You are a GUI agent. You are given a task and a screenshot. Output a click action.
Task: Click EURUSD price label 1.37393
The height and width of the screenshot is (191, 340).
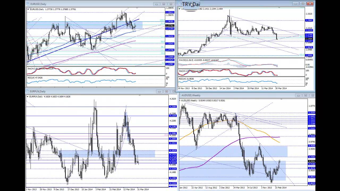point(170,29)
